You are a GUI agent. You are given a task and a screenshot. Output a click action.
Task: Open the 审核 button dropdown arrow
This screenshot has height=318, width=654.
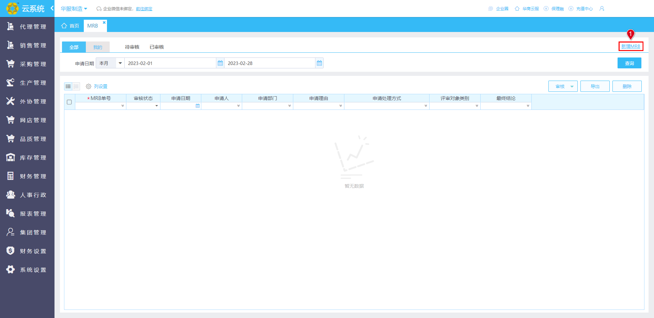coord(572,86)
